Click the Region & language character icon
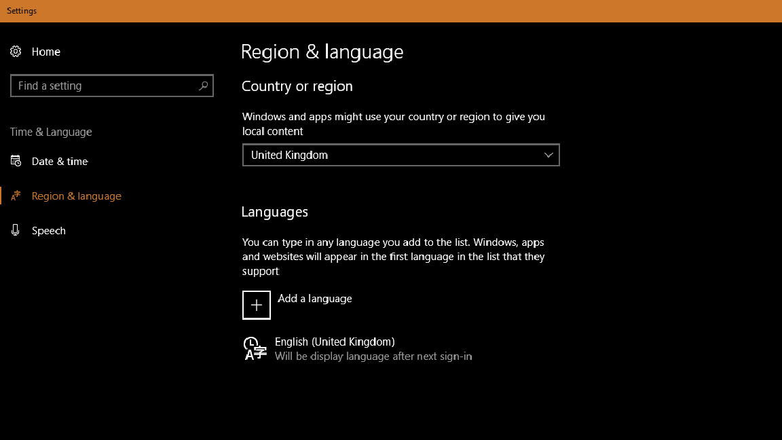Image resolution: width=782 pixels, height=440 pixels. coord(16,196)
